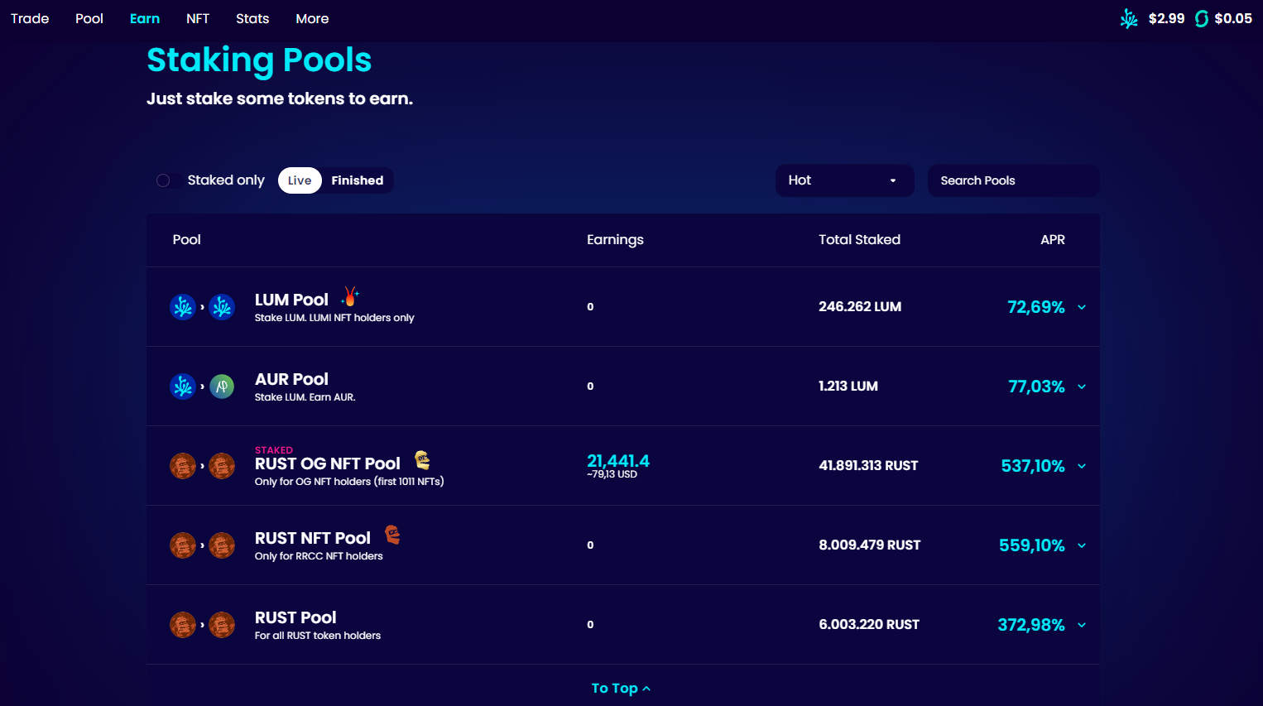This screenshot has height=706, width=1263.
Task: Click the AUR token icon in AUR Pool row
Action: 222,387
